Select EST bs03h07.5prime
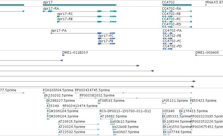 click(115, 135)
